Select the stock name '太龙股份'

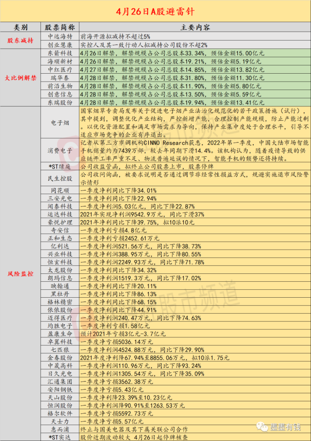click(x=60, y=270)
